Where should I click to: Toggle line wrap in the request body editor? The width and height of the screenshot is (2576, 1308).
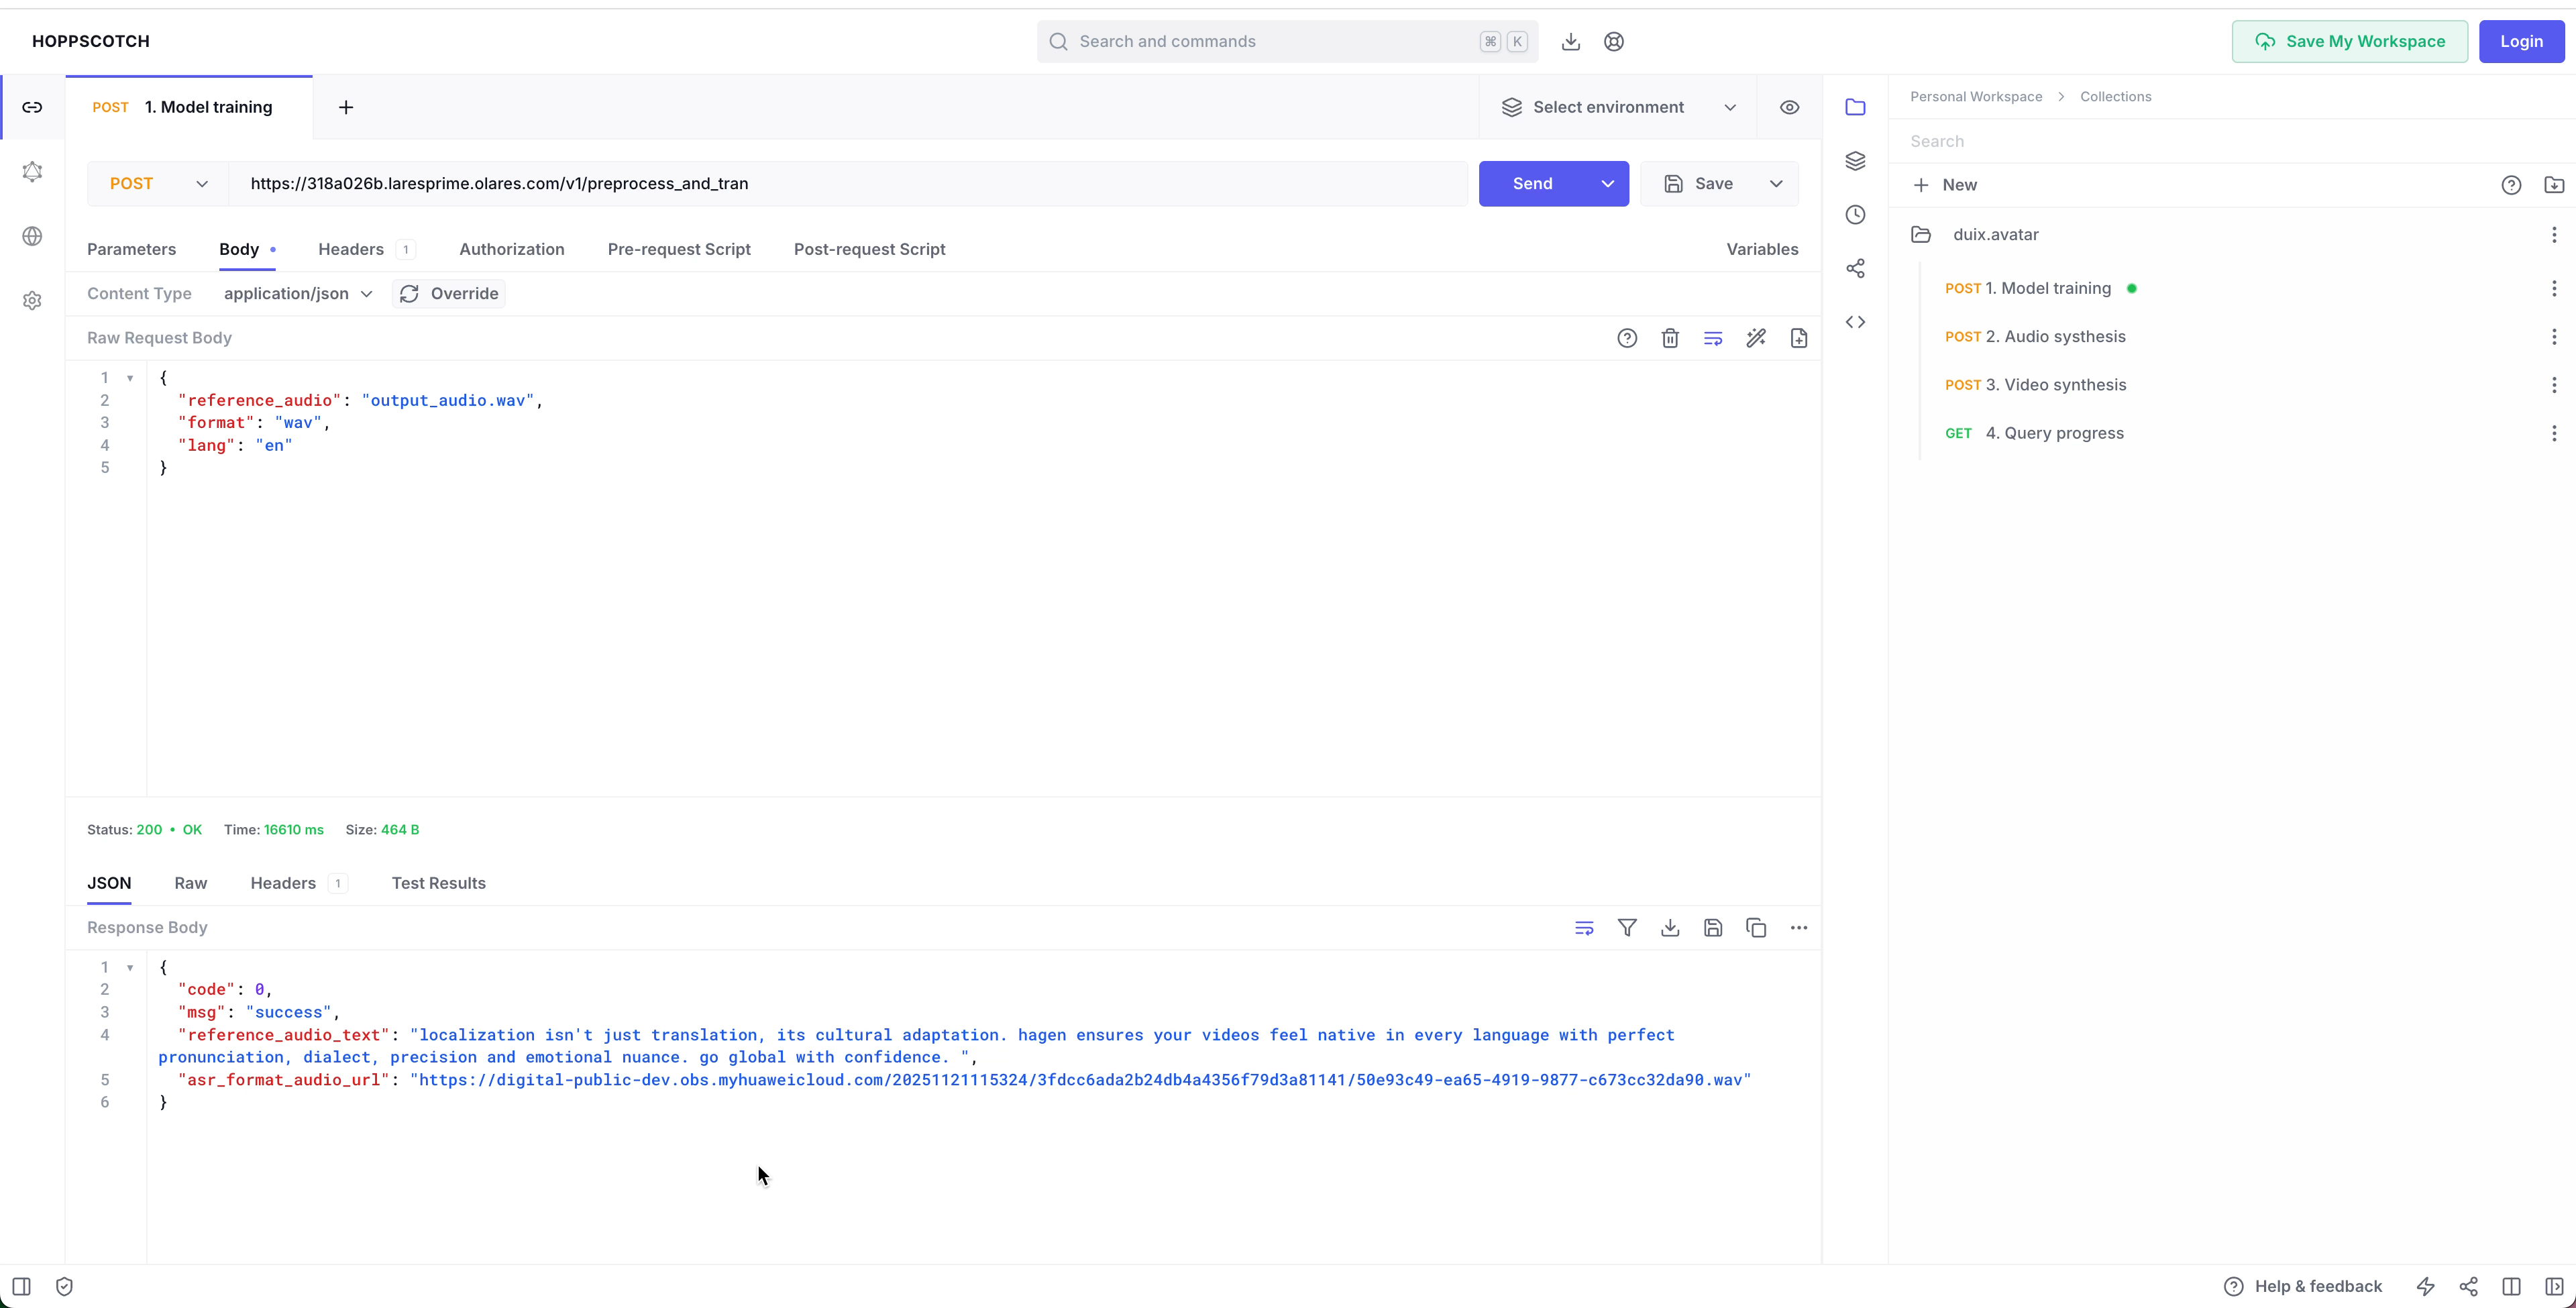tap(1713, 338)
